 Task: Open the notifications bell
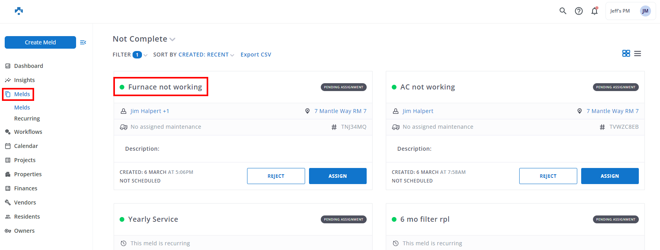[x=595, y=11]
